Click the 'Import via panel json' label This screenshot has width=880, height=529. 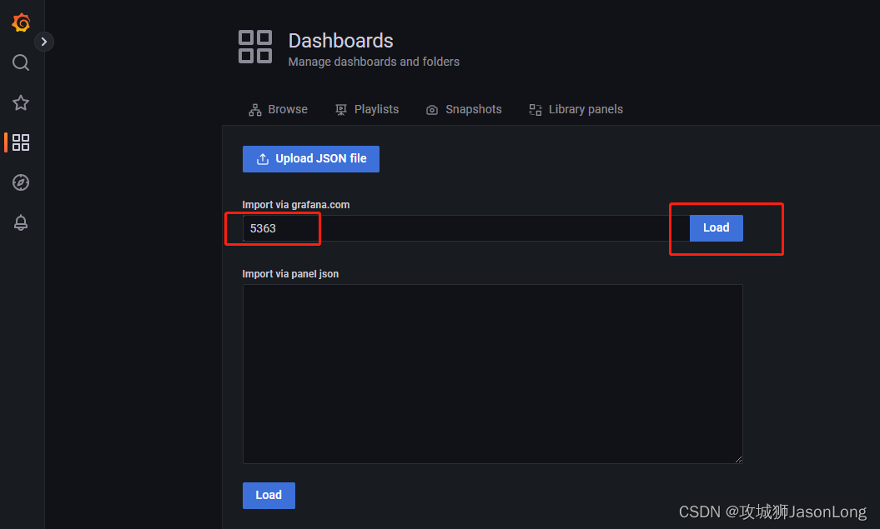(290, 274)
